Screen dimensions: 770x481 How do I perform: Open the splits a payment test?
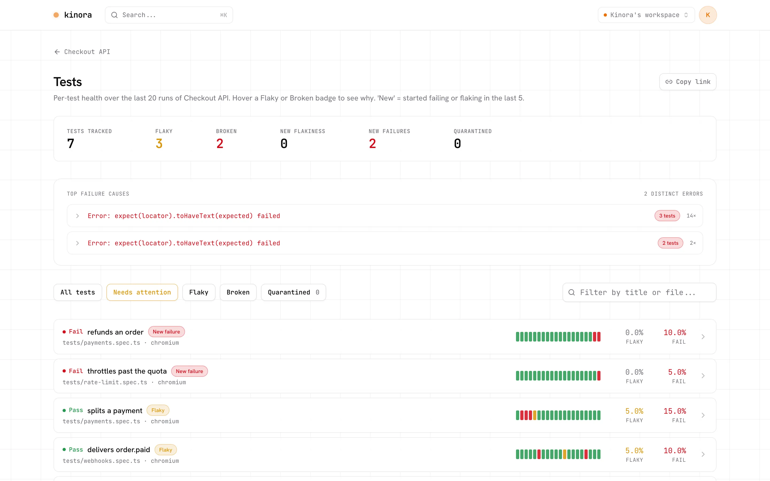click(385, 415)
